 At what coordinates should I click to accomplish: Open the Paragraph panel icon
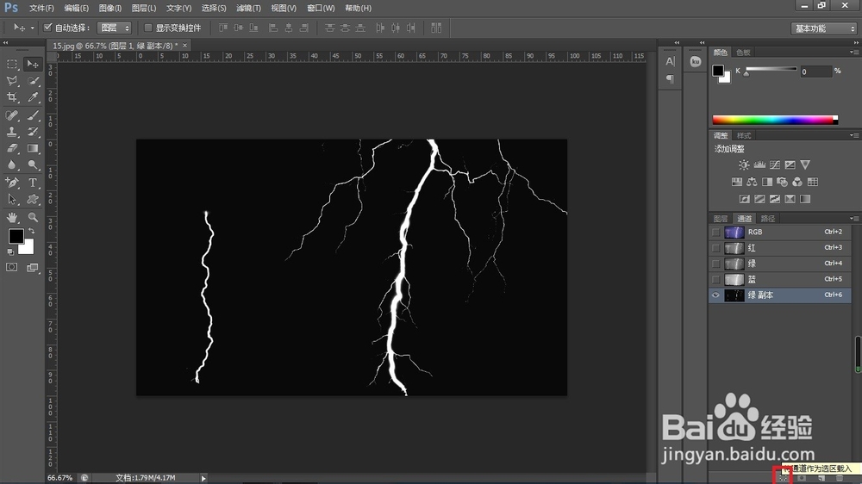click(x=670, y=79)
